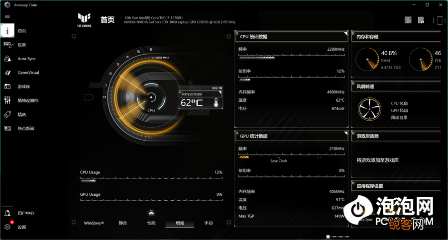Click the 974mV CPU voltage value
Viewport: 448px width, 240px height.
[x=337, y=108]
